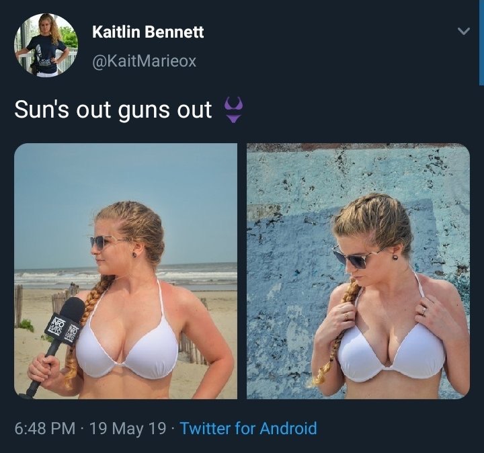Open the tweet author's profile avatar

46,45
